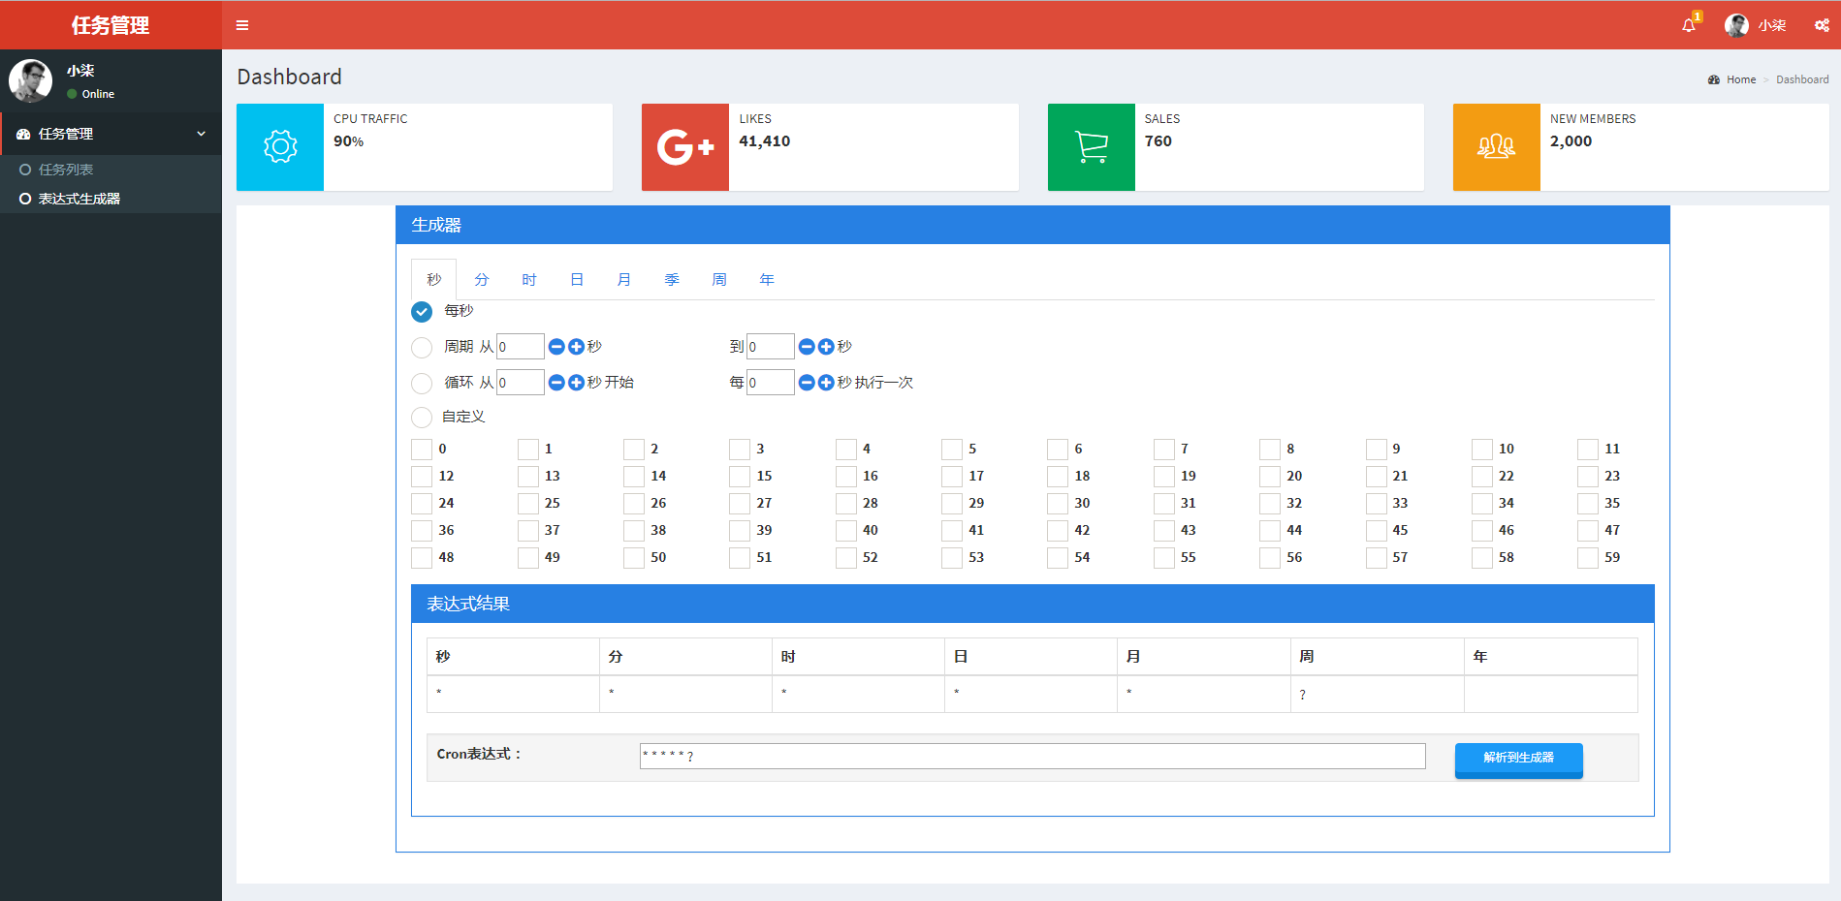Image resolution: width=1841 pixels, height=901 pixels.
Task: Click the plus icon after 周期 从 field
Action: coord(576,347)
